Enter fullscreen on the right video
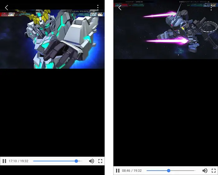 [x=214, y=171]
